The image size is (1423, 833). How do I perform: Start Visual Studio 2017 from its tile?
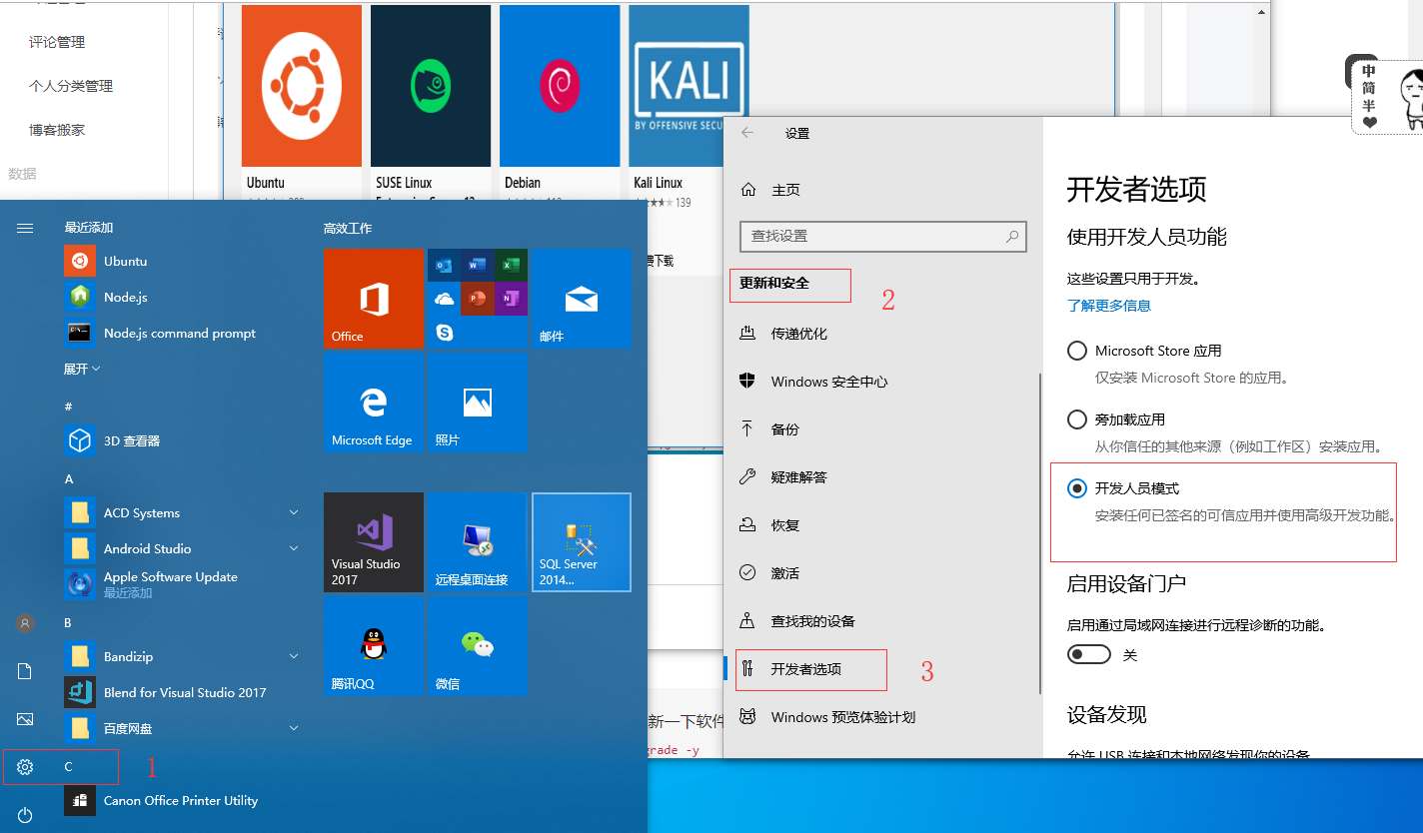[373, 542]
